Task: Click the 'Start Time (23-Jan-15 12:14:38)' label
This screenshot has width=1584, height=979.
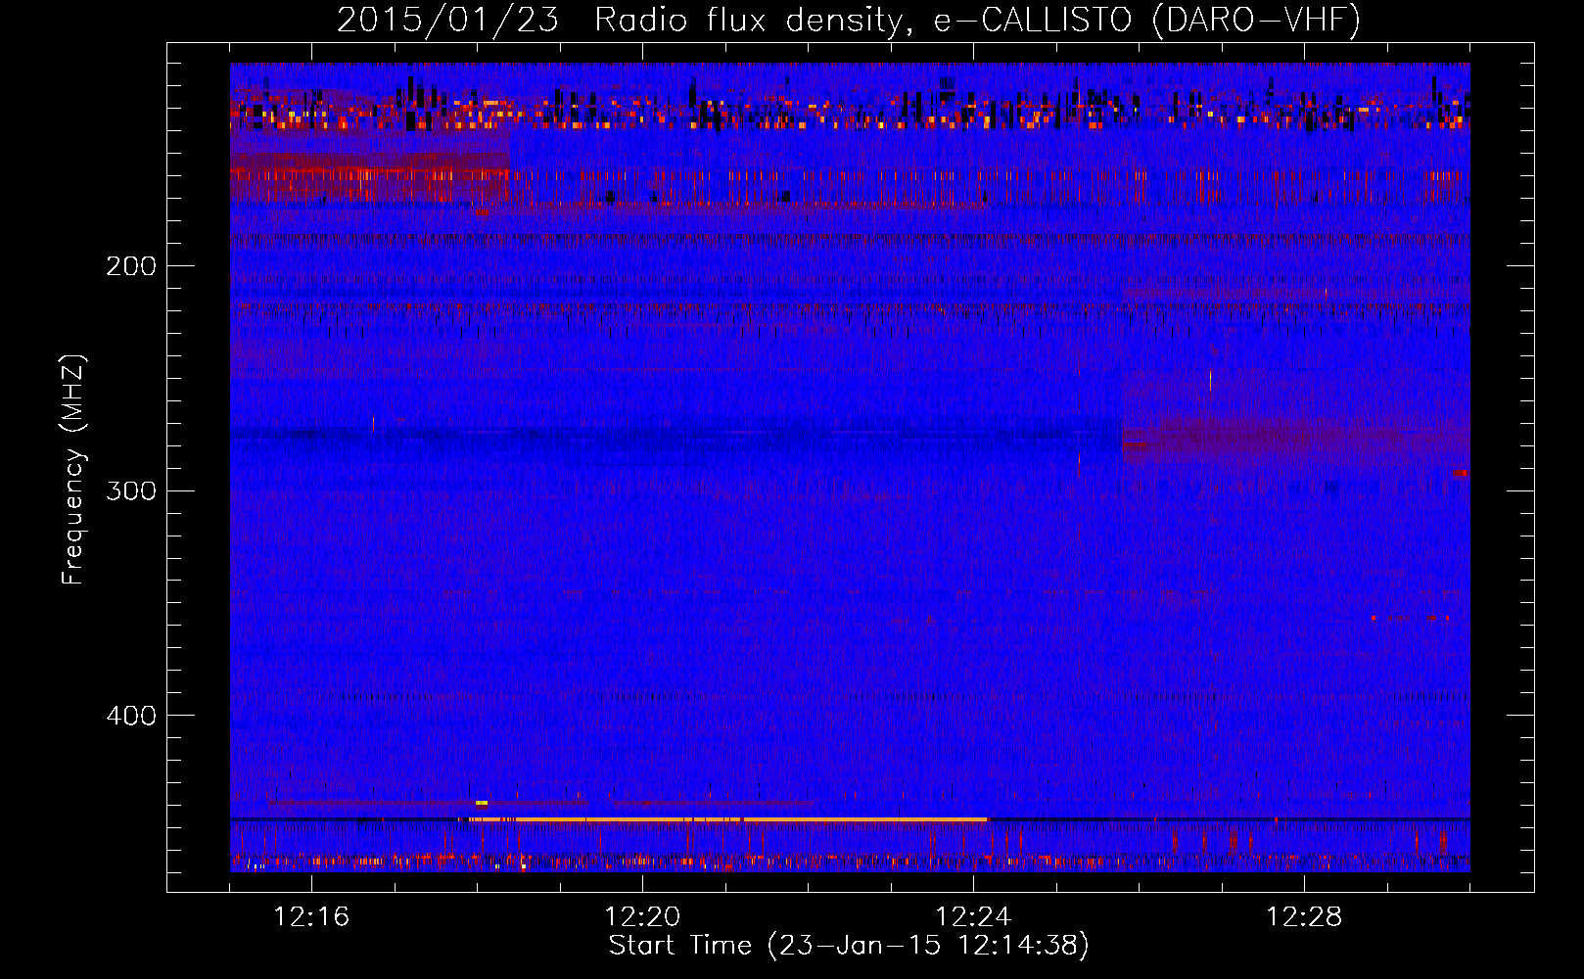Action: [849, 946]
